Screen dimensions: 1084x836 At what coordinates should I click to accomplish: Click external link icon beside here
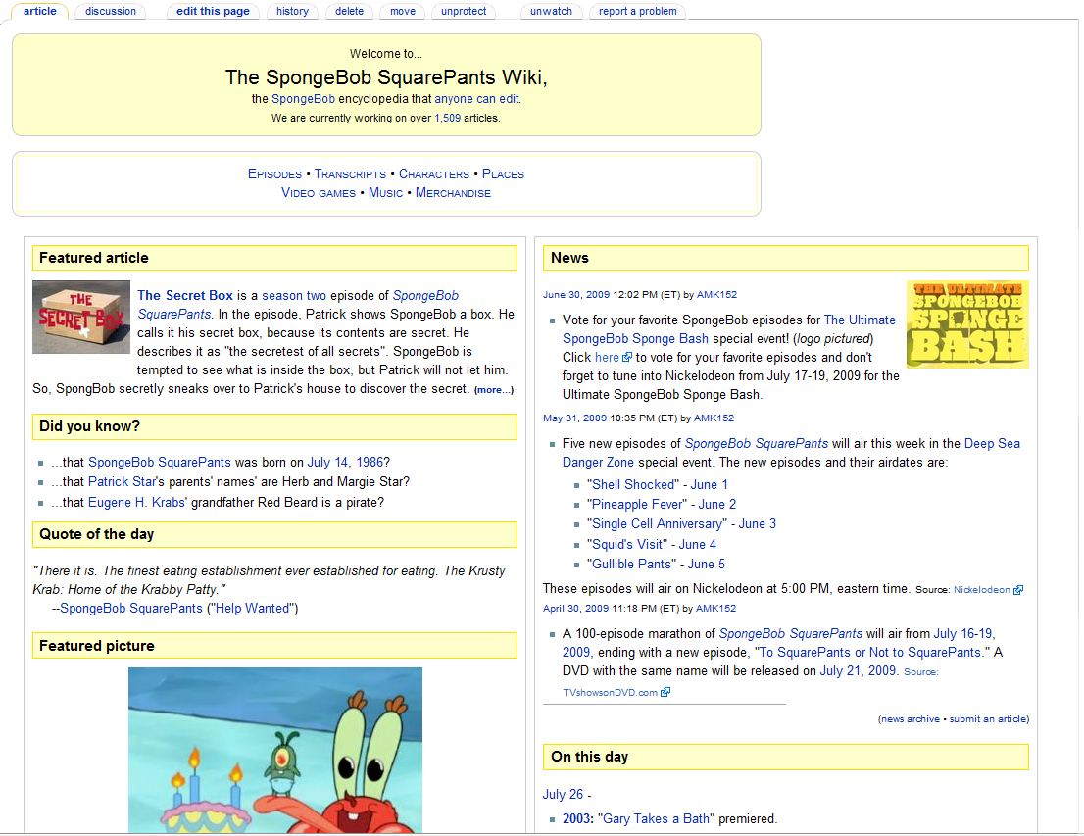coord(627,357)
